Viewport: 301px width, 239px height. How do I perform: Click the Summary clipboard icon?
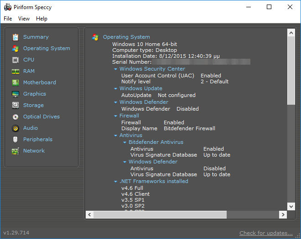click(16, 37)
